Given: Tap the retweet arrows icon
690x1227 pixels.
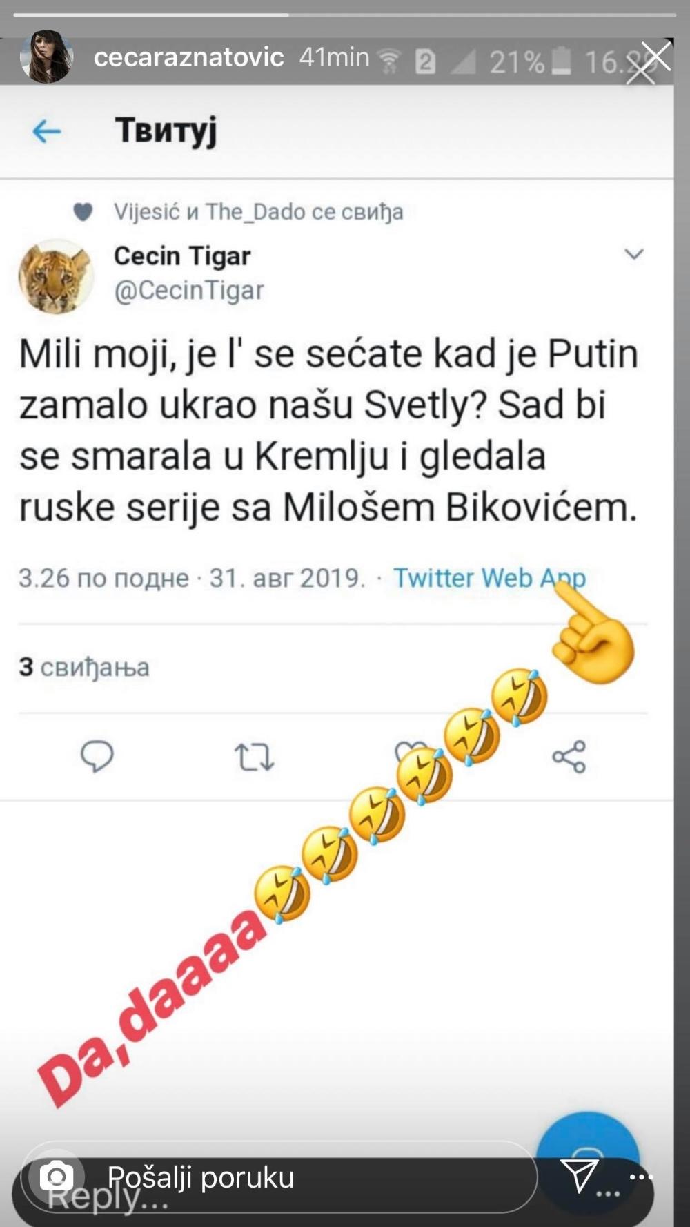Looking at the screenshot, I should coord(255,757).
